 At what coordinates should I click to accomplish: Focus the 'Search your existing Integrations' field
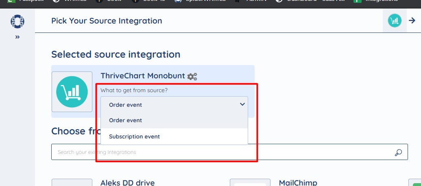tap(229, 152)
